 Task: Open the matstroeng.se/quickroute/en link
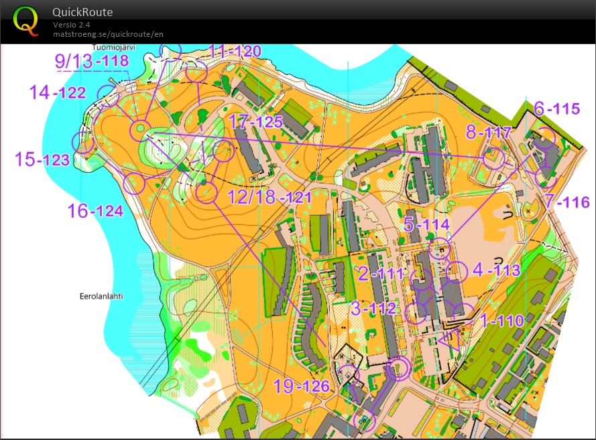(x=109, y=34)
